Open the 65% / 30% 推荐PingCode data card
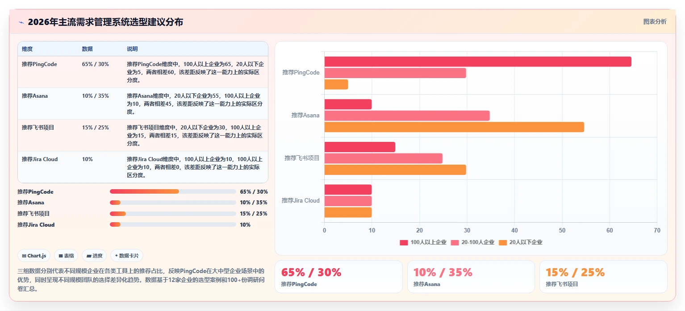Image resolution: width=685 pixels, height=311 pixels. (338, 277)
